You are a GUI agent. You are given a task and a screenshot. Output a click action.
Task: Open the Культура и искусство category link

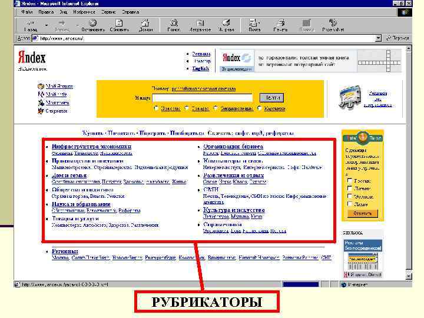point(234,210)
